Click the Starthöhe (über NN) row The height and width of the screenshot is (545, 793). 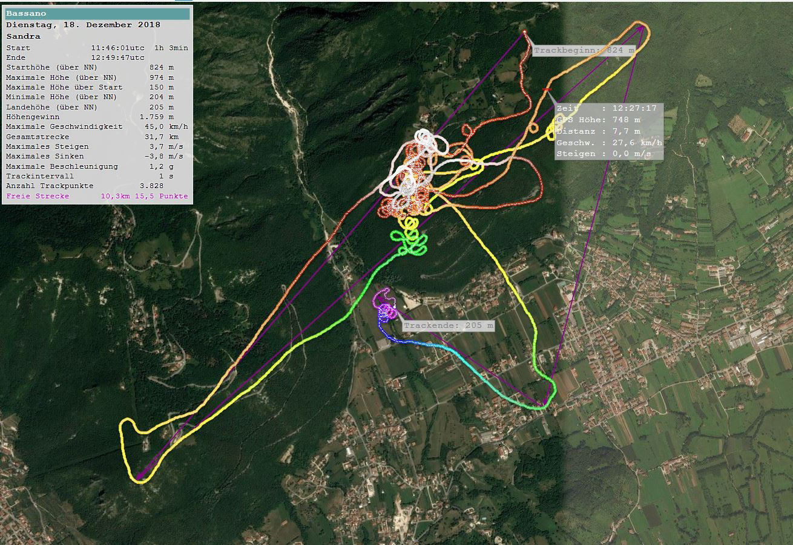[97, 67]
